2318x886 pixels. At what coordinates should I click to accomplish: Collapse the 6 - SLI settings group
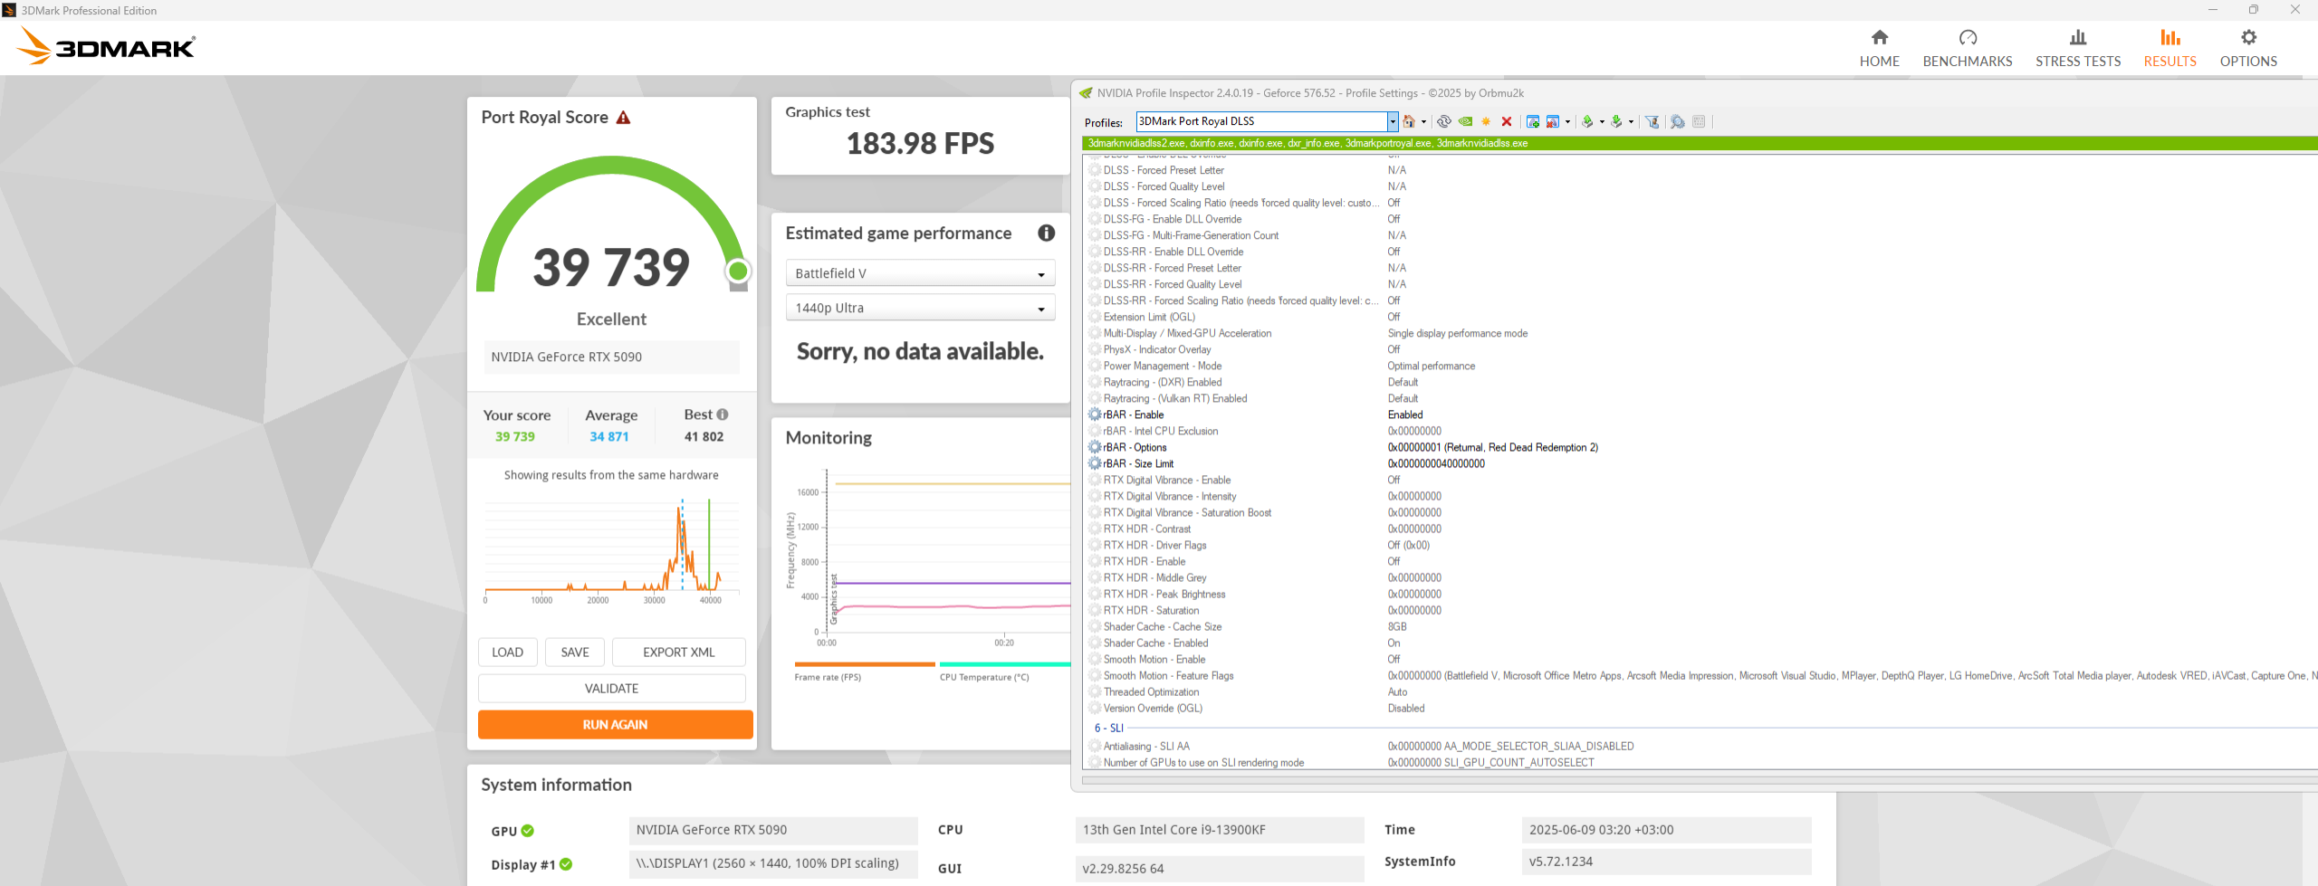[x=1108, y=729]
